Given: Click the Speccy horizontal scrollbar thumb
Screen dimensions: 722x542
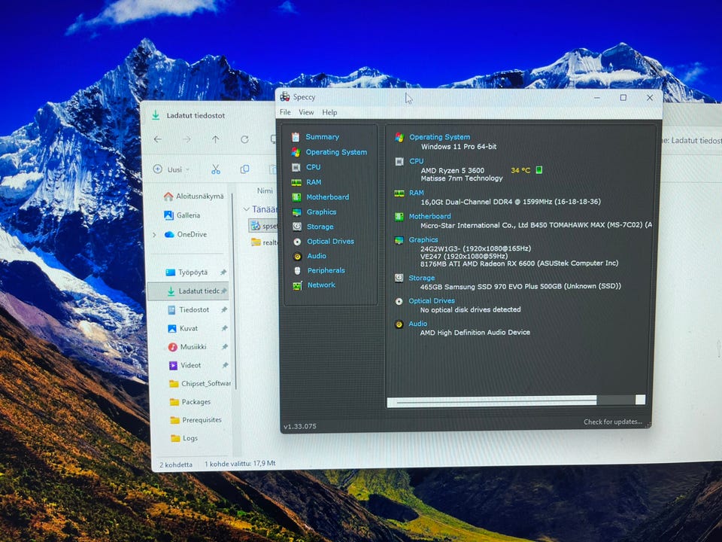Looking at the screenshot, I should click(492, 401).
